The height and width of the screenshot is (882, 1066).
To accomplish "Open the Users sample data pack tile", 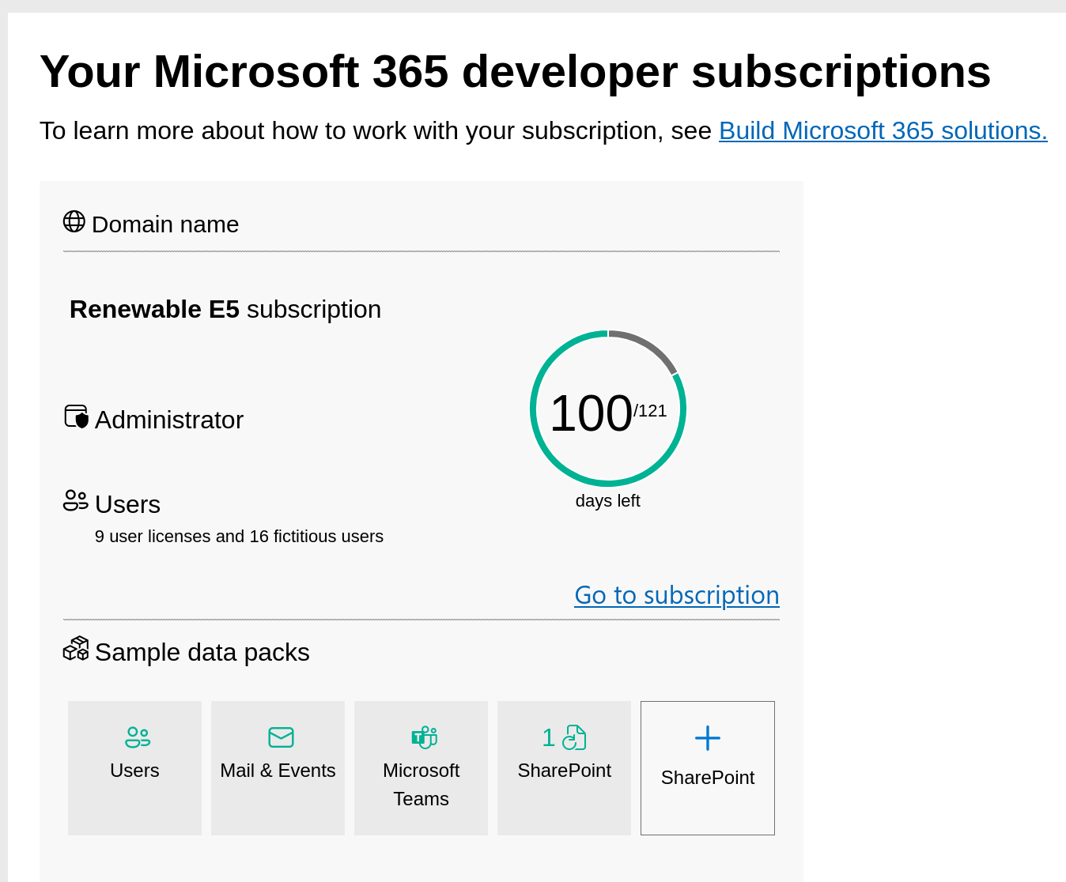I will tap(134, 768).
